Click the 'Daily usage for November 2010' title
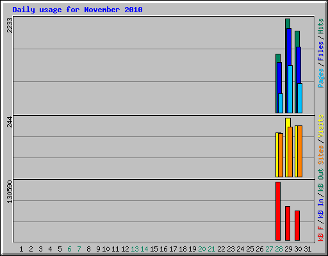Screen dimensions: 328x256 [78, 10]
